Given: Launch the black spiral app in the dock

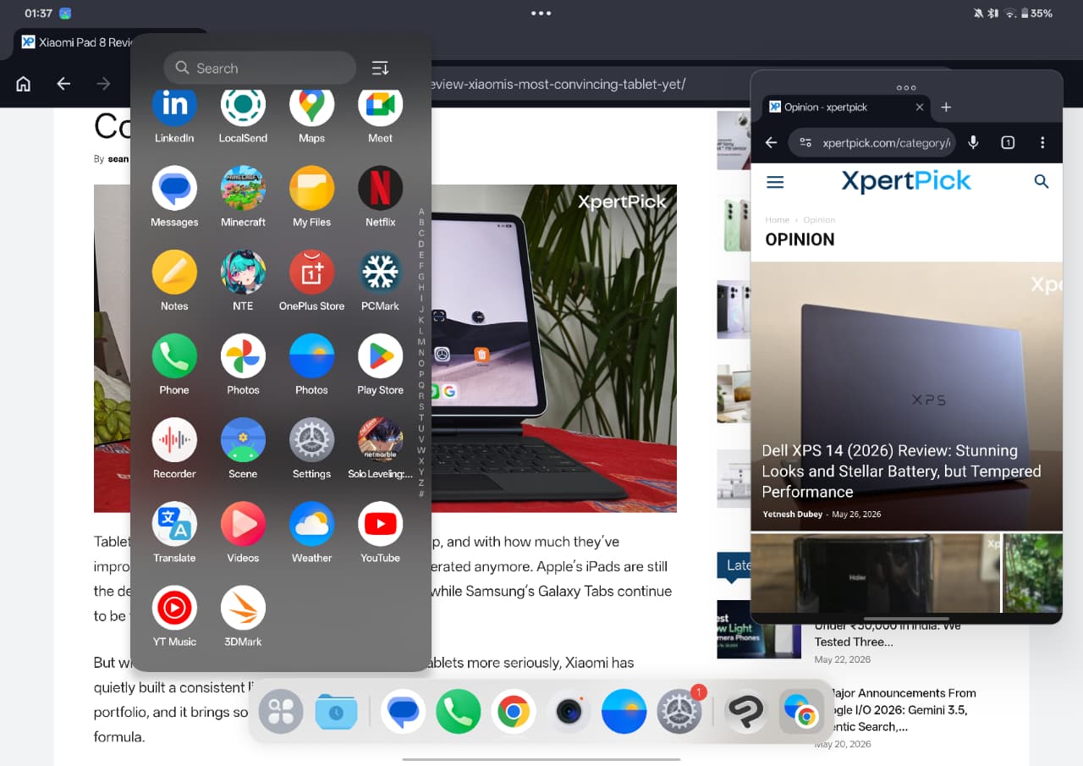Looking at the screenshot, I should (746, 711).
